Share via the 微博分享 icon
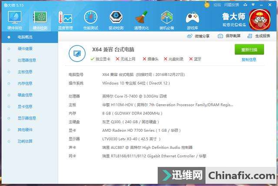Image resolution: width=278 pixels, height=186 pixels. [189, 36]
